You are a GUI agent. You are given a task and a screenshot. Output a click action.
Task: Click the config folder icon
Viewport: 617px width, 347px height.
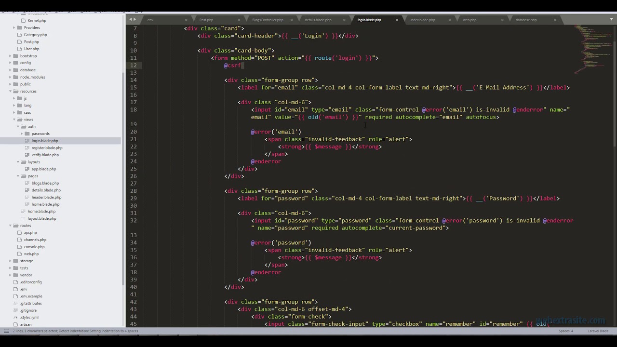[x=16, y=63]
